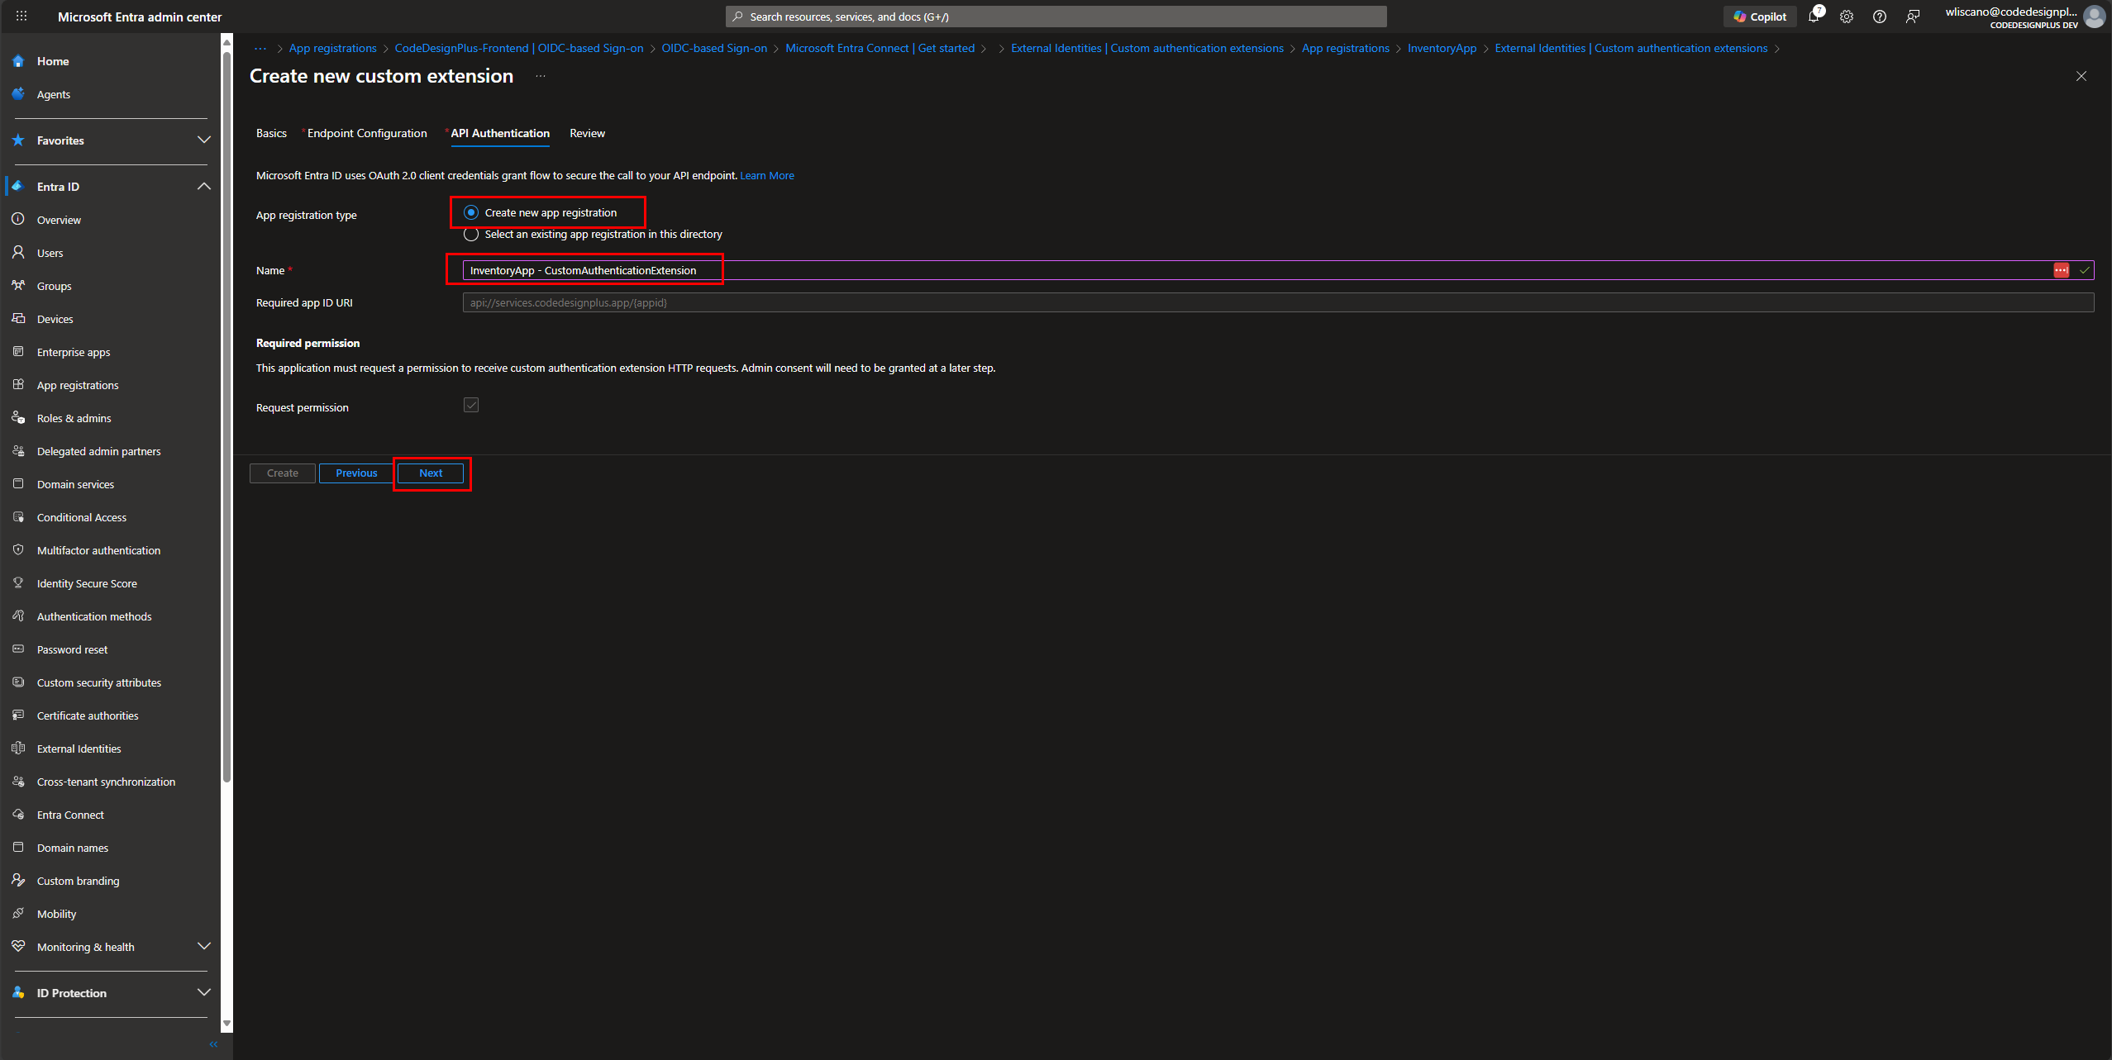Click the Conditional Access icon
The width and height of the screenshot is (2112, 1060).
18,517
